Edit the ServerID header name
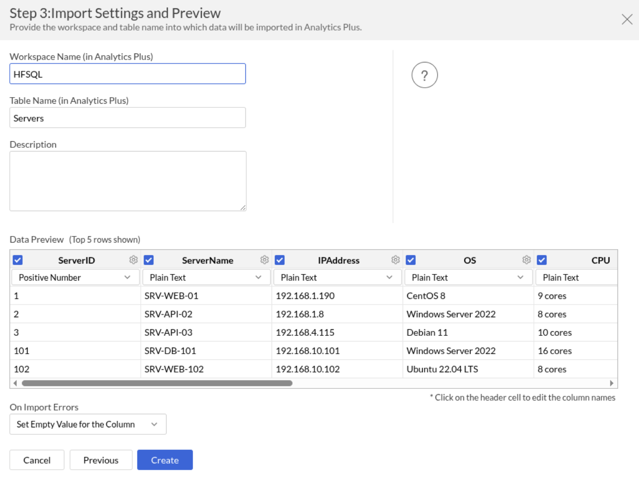This screenshot has height=501, width=639. click(76, 260)
